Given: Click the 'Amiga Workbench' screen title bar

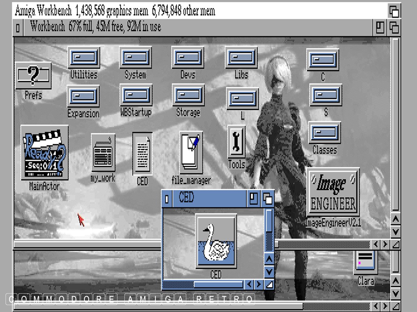Looking at the screenshot, I should (x=200, y=11).
